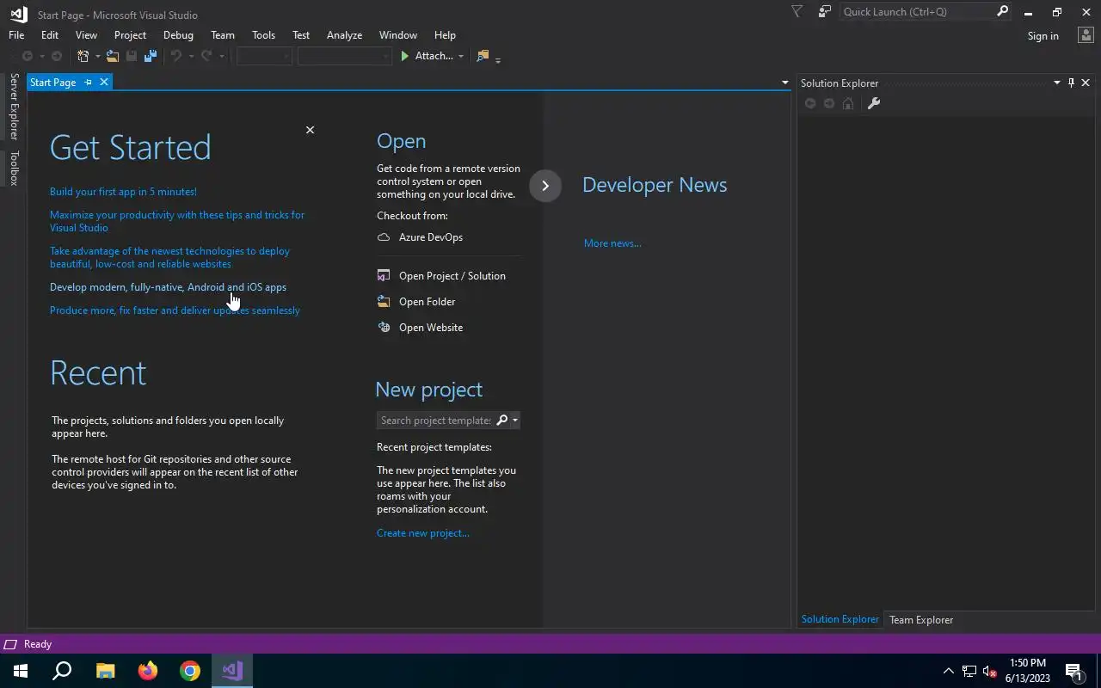Open the Help menu
This screenshot has width=1101, height=688.
(x=445, y=35)
